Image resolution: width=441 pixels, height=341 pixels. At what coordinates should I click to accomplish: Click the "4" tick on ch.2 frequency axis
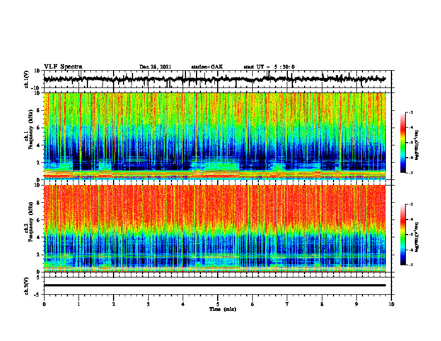38,237
